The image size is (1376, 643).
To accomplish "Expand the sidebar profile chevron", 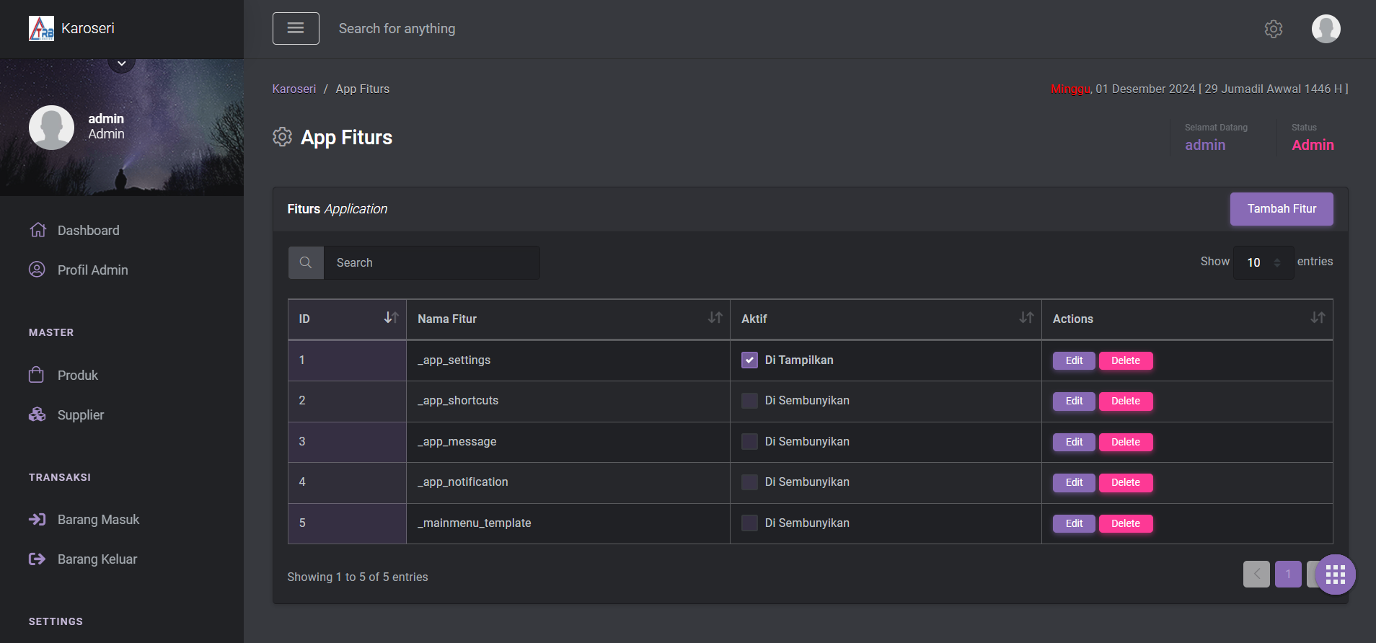I will (x=122, y=63).
